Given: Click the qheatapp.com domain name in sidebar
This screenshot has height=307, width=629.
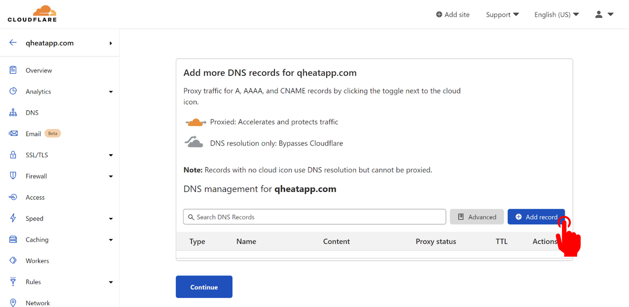Looking at the screenshot, I should [50, 43].
